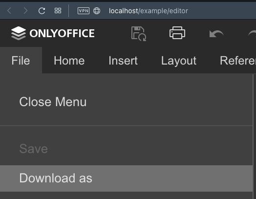Open site info via globe icon
The width and height of the screenshot is (256, 199).
(97, 11)
